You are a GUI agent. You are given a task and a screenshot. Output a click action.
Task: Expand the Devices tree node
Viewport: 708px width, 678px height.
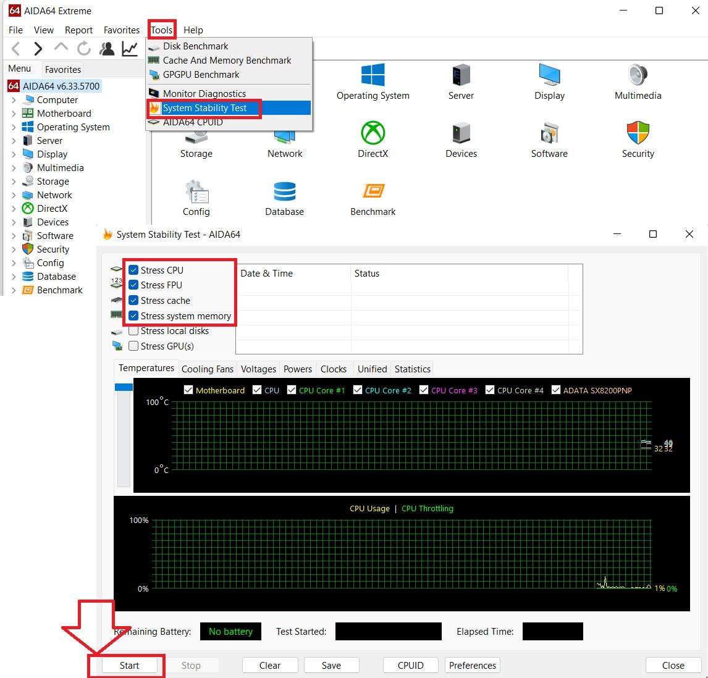click(14, 222)
